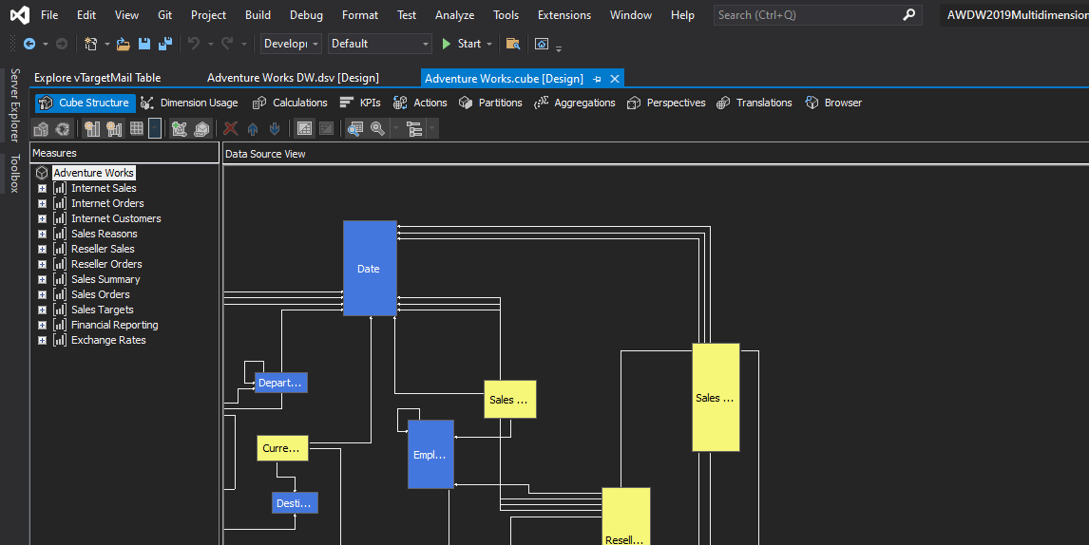Click the red X Delete icon

point(230,129)
